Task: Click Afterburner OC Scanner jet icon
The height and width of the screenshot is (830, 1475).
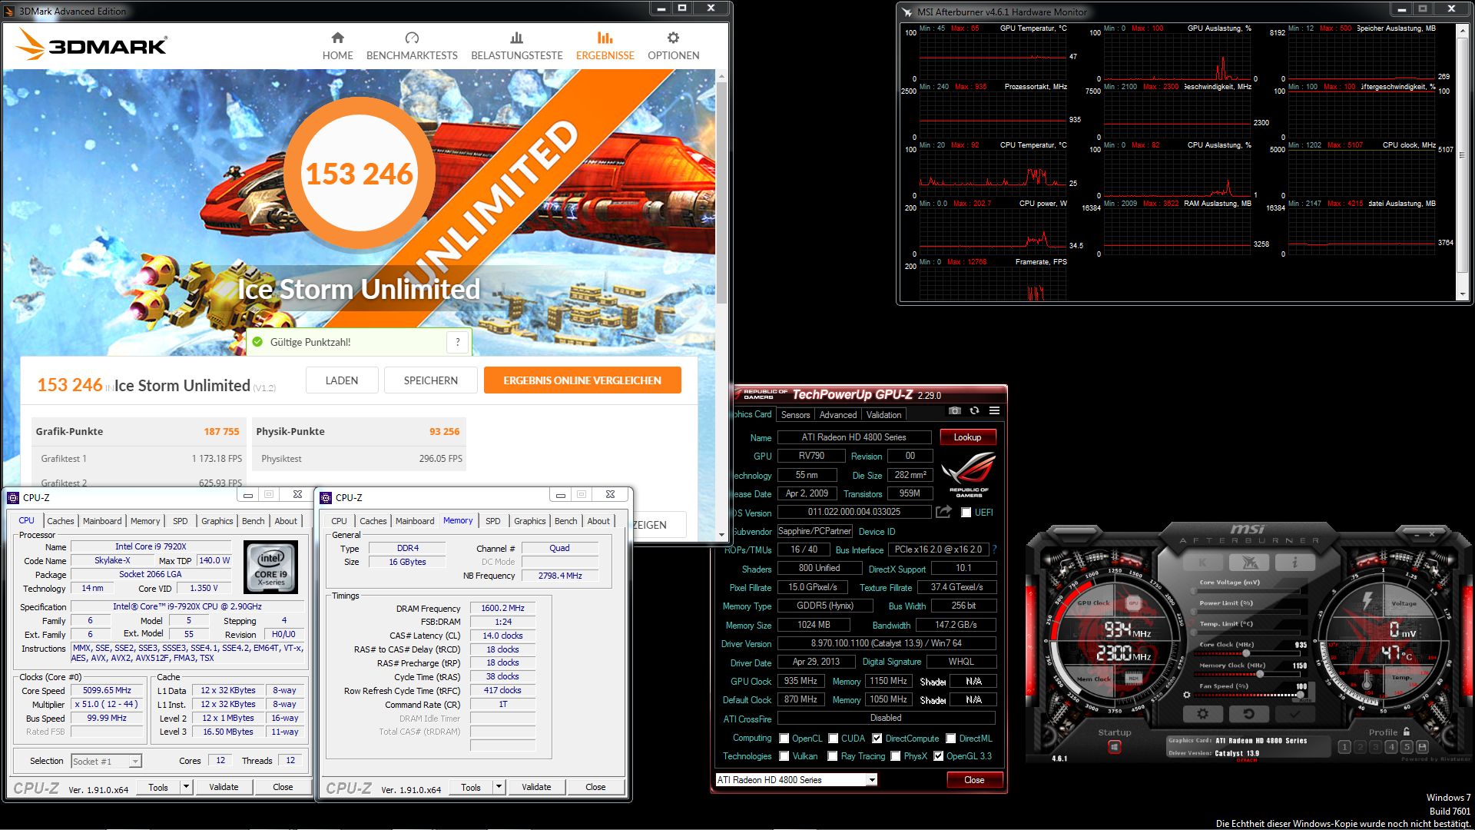Action: (x=1248, y=563)
